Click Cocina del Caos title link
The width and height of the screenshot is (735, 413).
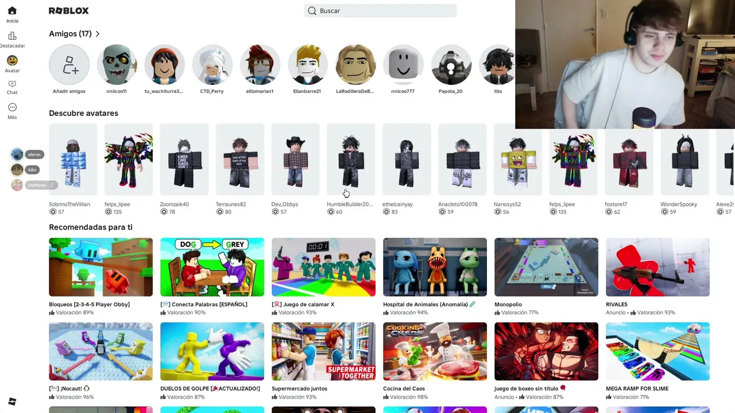click(x=404, y=389)
